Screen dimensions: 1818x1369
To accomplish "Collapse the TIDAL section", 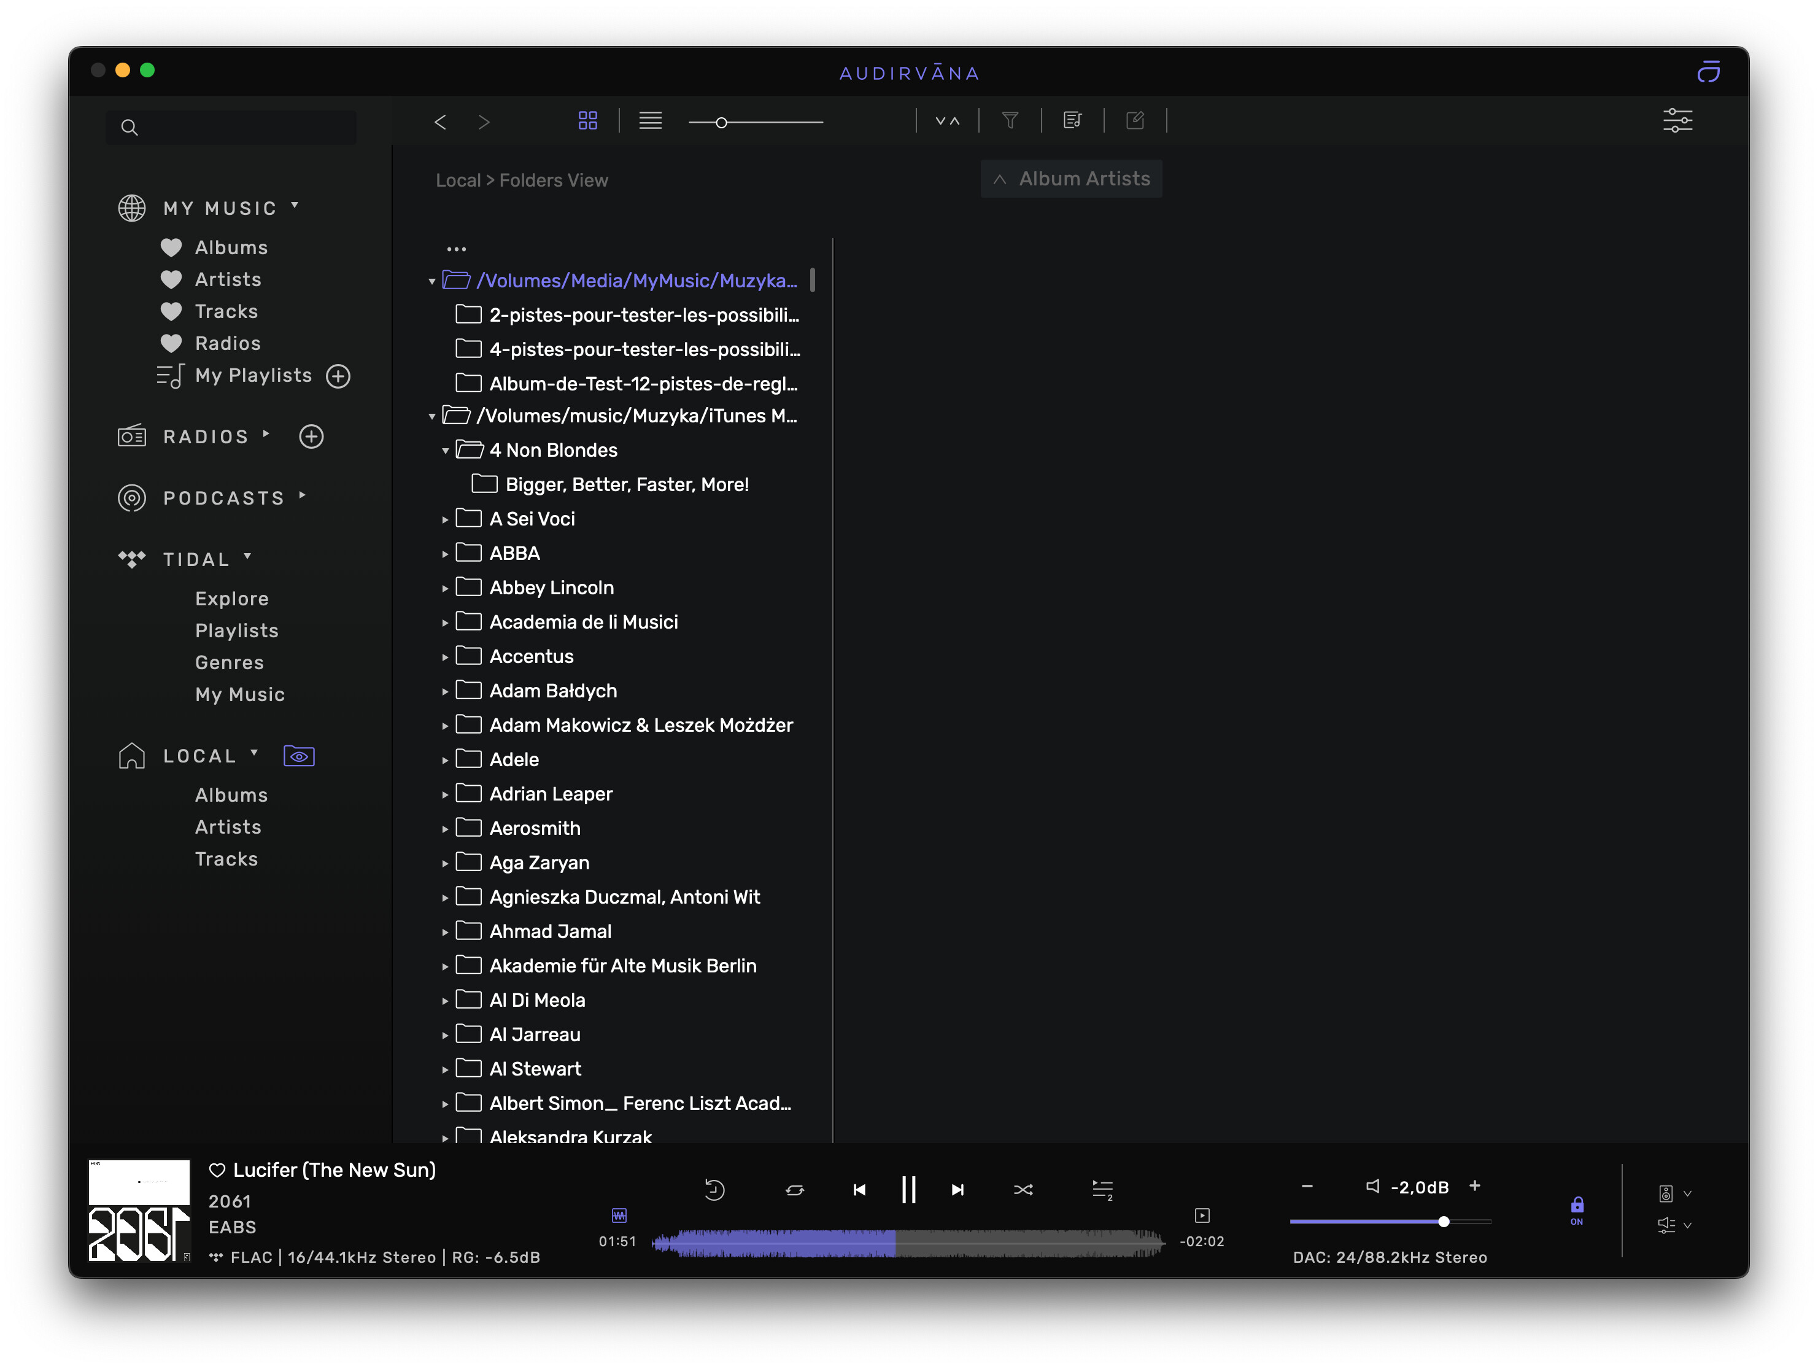I will coord(248,557).
